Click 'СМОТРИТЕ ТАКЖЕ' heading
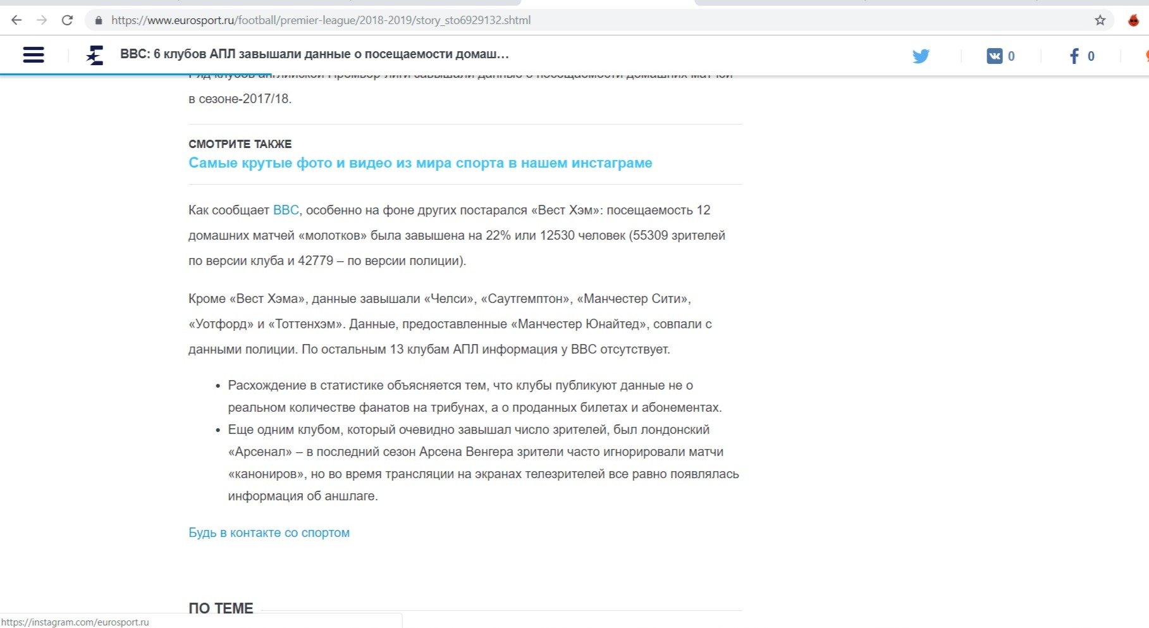Image resolution: width=1149 pixels, height=628 pixels. coord(240,144)
